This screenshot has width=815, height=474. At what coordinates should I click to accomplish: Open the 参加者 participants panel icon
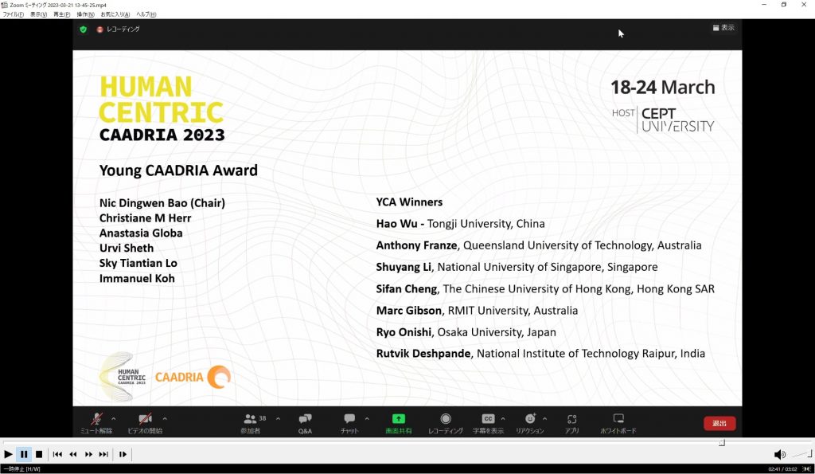(x=251, y=418)
